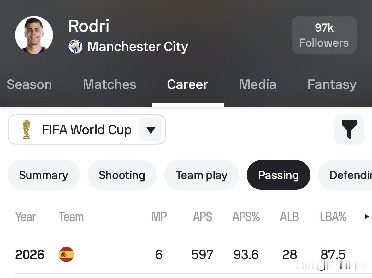The height and width of the screenshot is (278, 372).
Task: Open the Fantasy tab
Action: click(332, 85)
